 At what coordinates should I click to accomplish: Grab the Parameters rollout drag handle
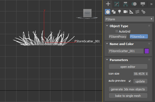tap(149, 60)
